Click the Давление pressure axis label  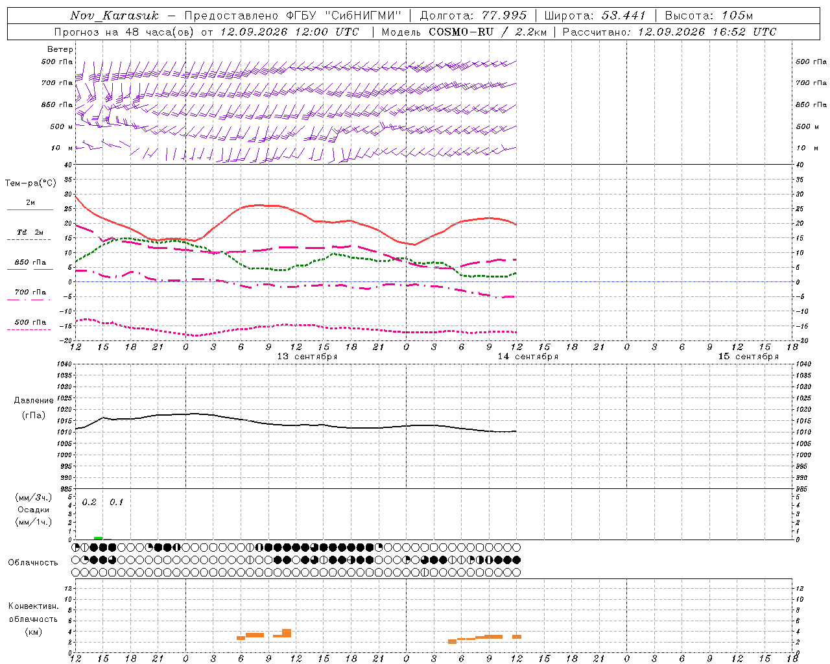34,401
